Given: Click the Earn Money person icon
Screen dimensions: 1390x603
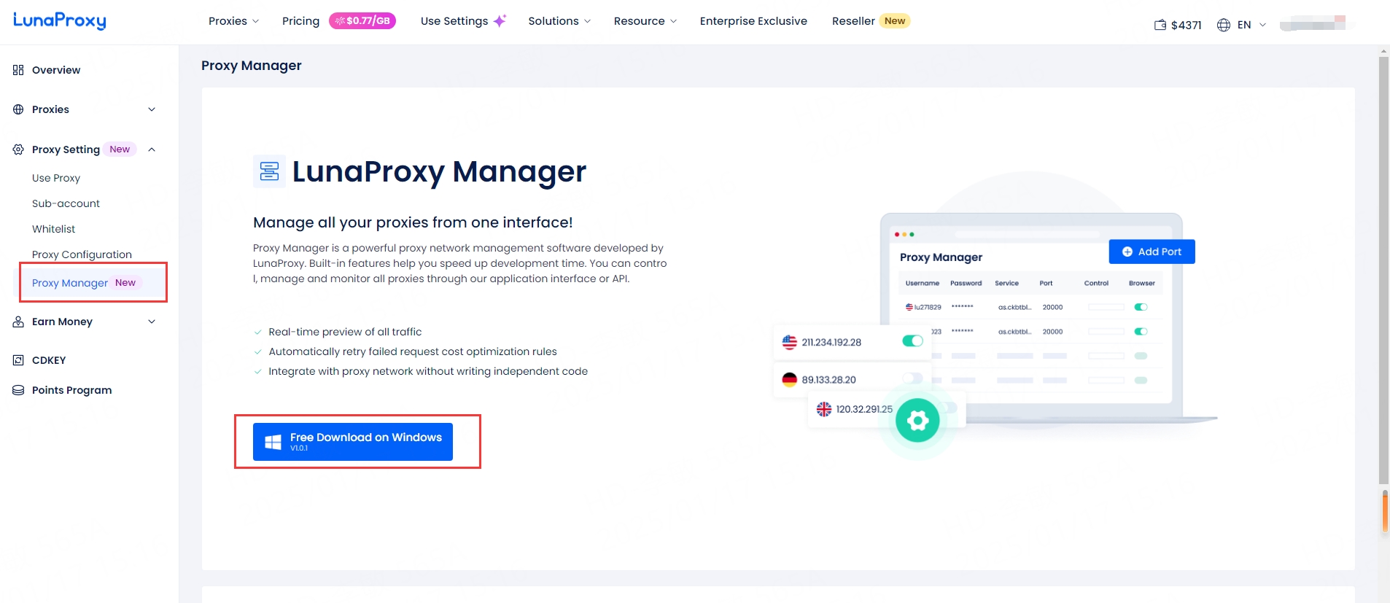Looking at the screenshot, I should (x=18, y=322).
